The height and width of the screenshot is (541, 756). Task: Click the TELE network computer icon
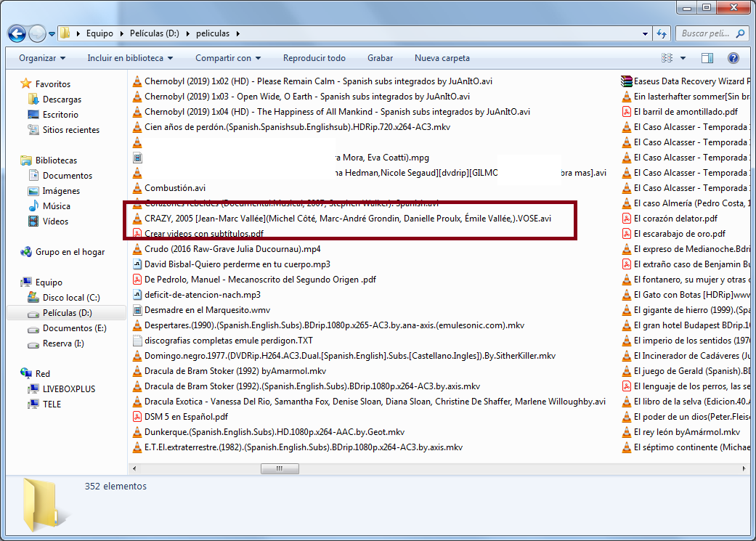pyautogui.click(x=33, y=404)
